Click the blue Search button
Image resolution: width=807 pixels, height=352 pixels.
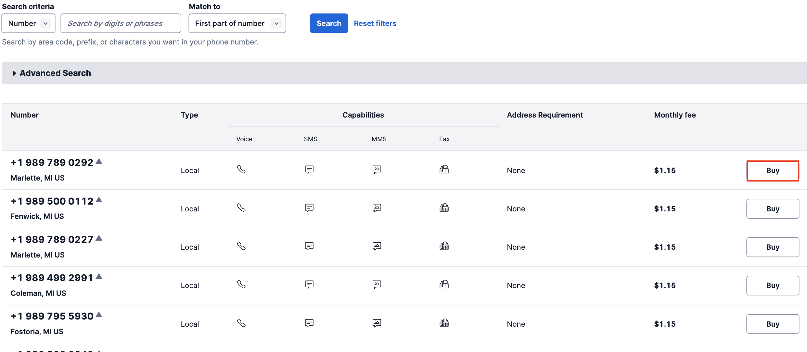point(329,23)
